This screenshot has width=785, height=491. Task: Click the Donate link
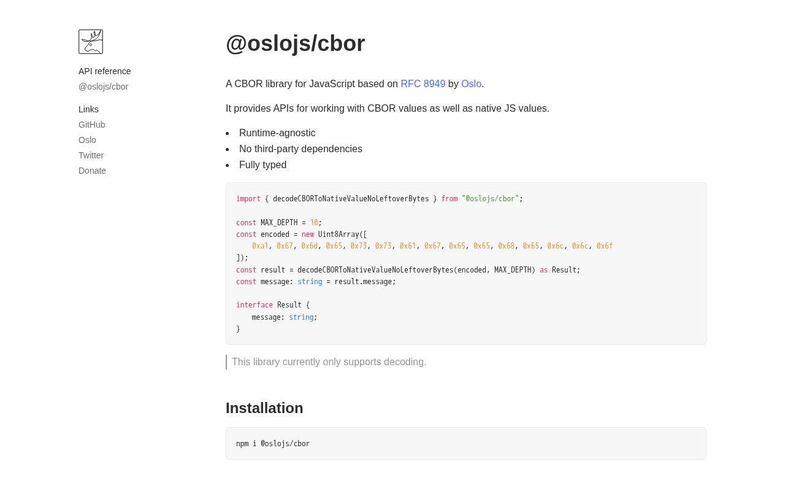92,171
